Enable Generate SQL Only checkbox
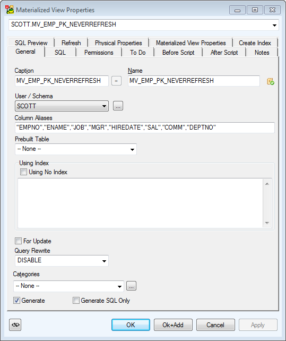This screenshot has width=286, height=341. pos(76,301)
